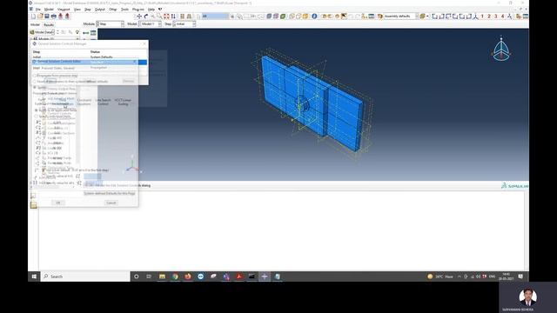
Task: Open the Plug-ins menu
Action: pos(138,10)
